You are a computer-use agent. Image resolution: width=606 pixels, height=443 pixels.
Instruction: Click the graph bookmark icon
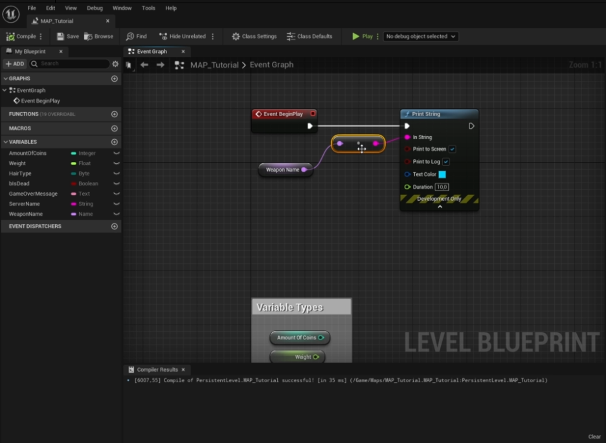click(x=129, y=65)
